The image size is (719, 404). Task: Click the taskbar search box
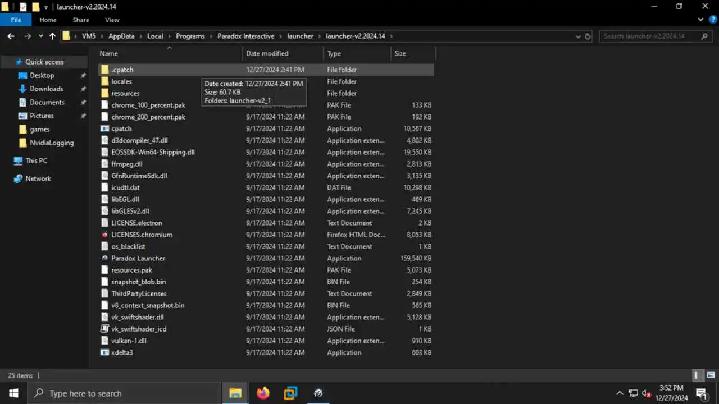tap(124, 393)
